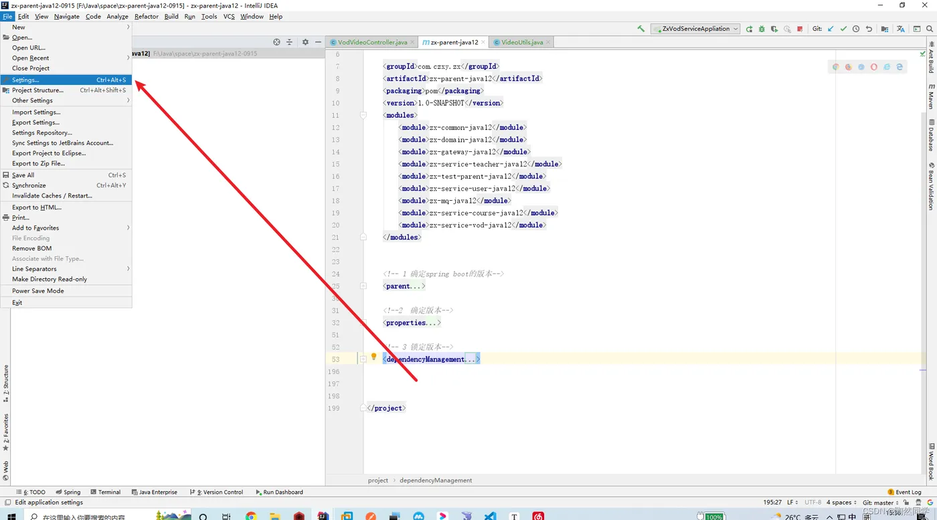This screenshot has height=520, width=937.
Task: Hide the Project panel with minus icon
Action: coord(318,42)
